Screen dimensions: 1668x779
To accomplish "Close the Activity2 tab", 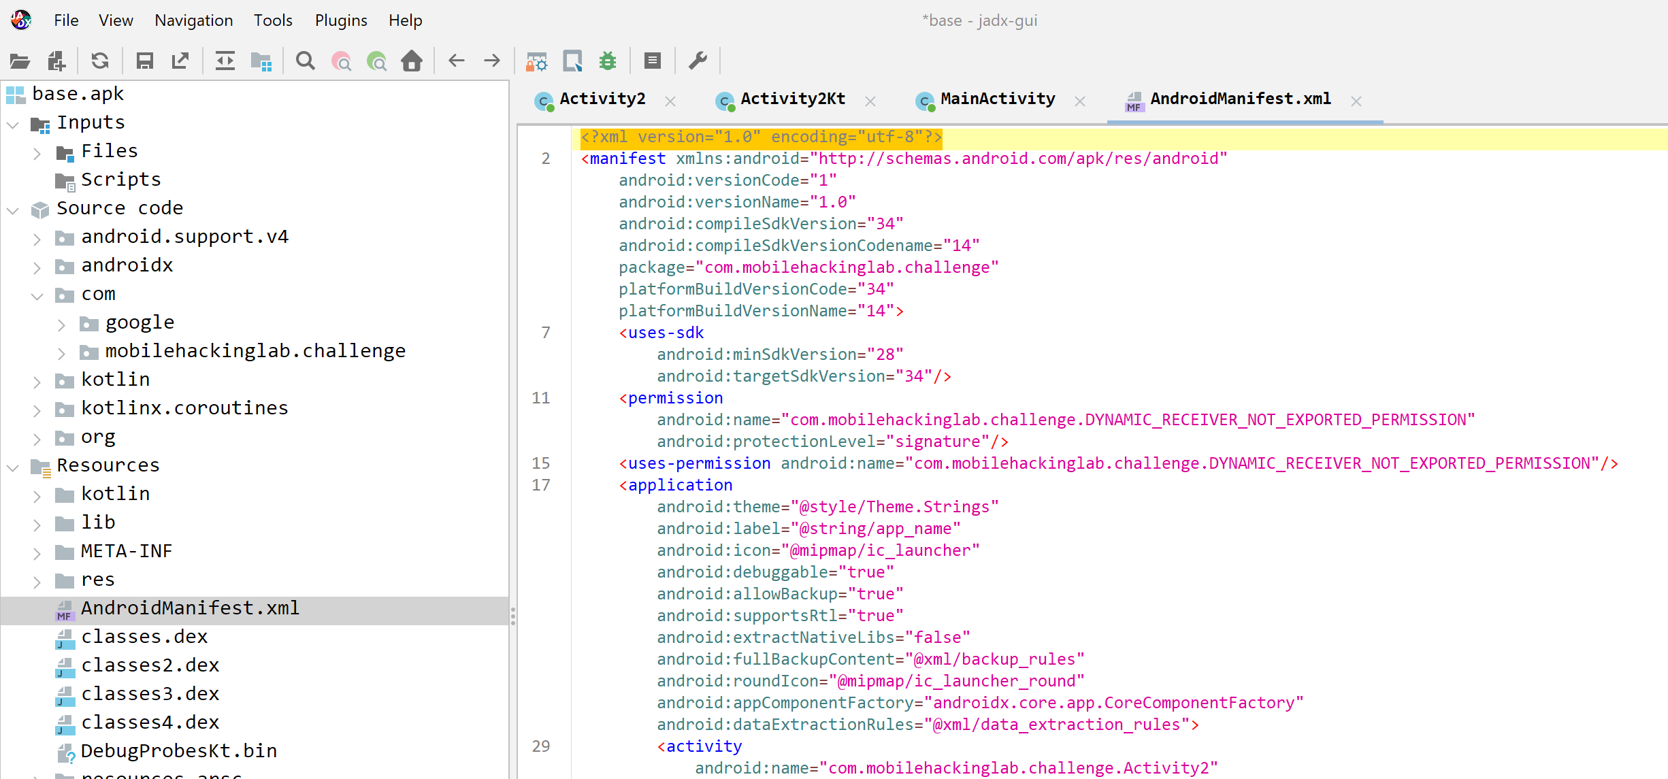I will [670, 101].
